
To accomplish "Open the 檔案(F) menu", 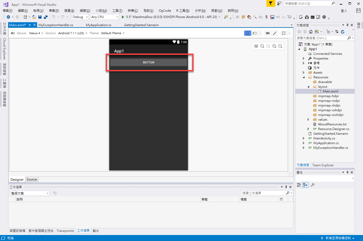I will tap(8, 11).
